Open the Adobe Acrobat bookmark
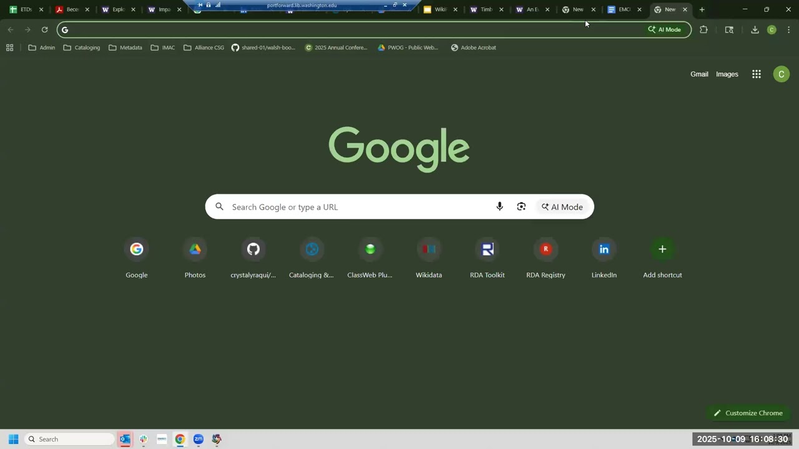Screen dimensions: 799x449 point(474,47)
